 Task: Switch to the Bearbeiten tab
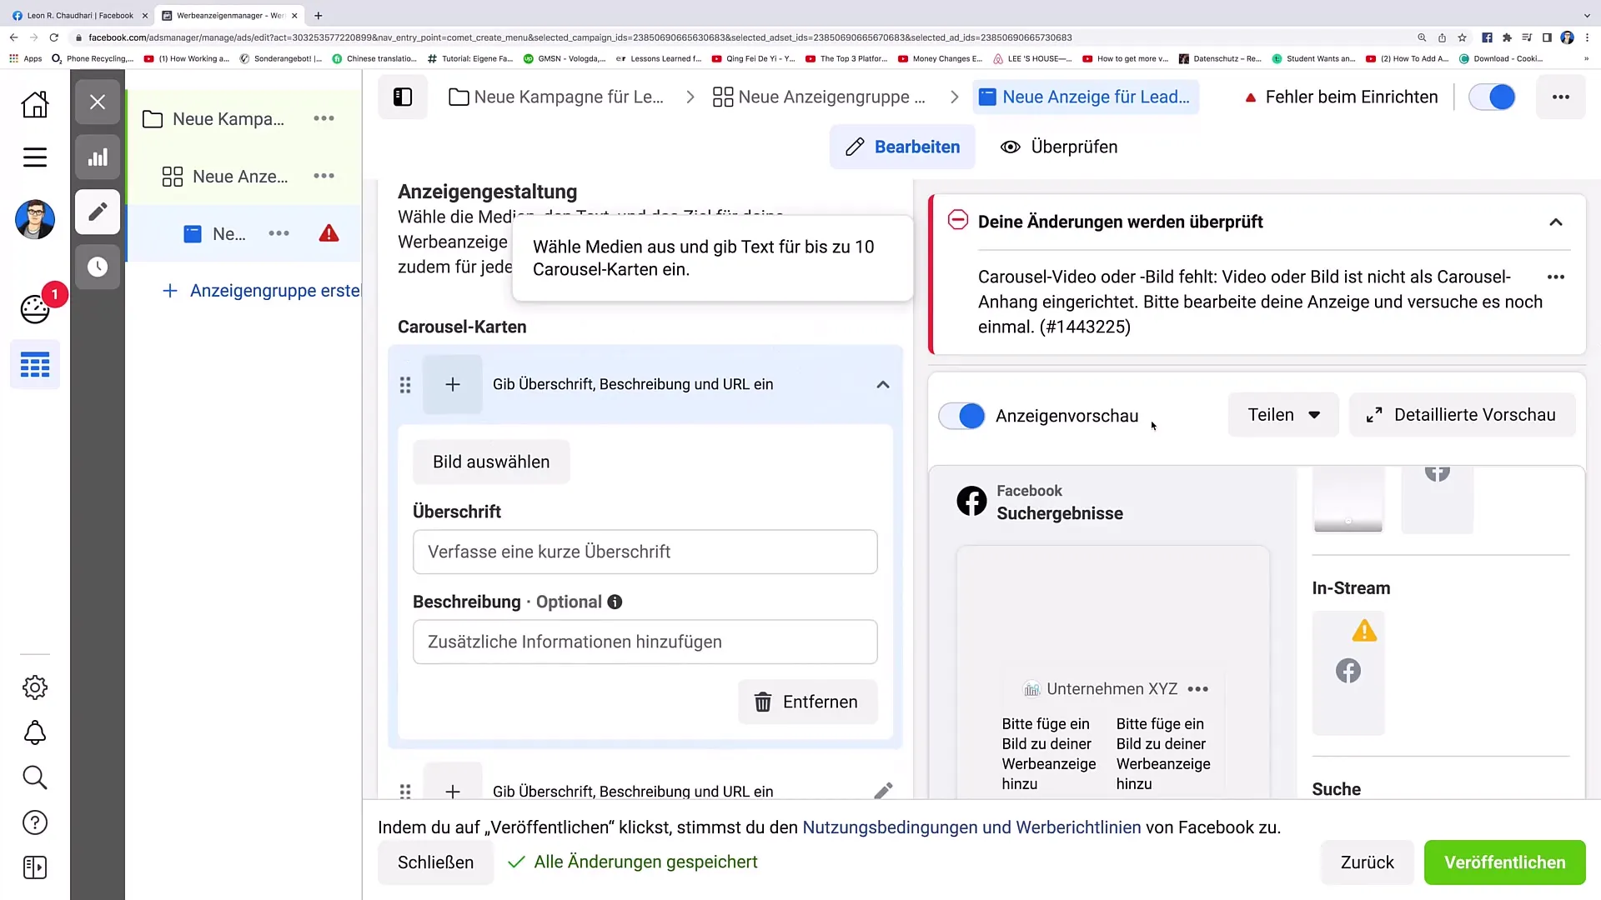(x=902, y=147)
